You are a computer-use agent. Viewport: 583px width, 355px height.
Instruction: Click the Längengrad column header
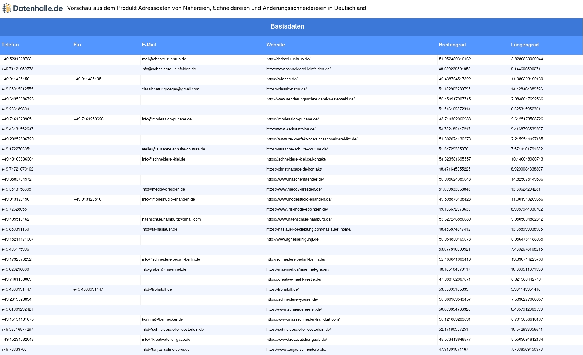pos(525,45)
